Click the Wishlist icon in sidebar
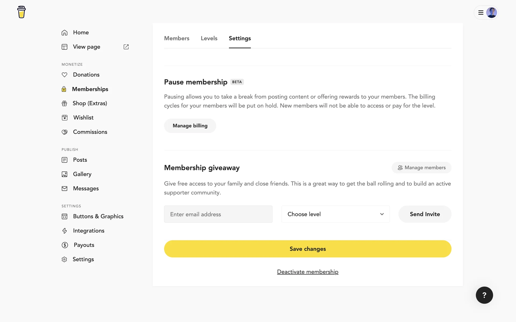The image size is (516, 322). click(x=64, y=118)
